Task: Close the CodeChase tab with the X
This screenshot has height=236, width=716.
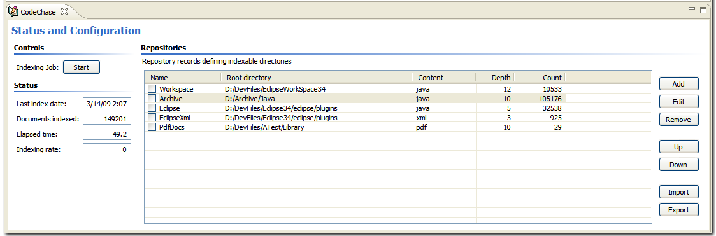Action: click(64, 11)
